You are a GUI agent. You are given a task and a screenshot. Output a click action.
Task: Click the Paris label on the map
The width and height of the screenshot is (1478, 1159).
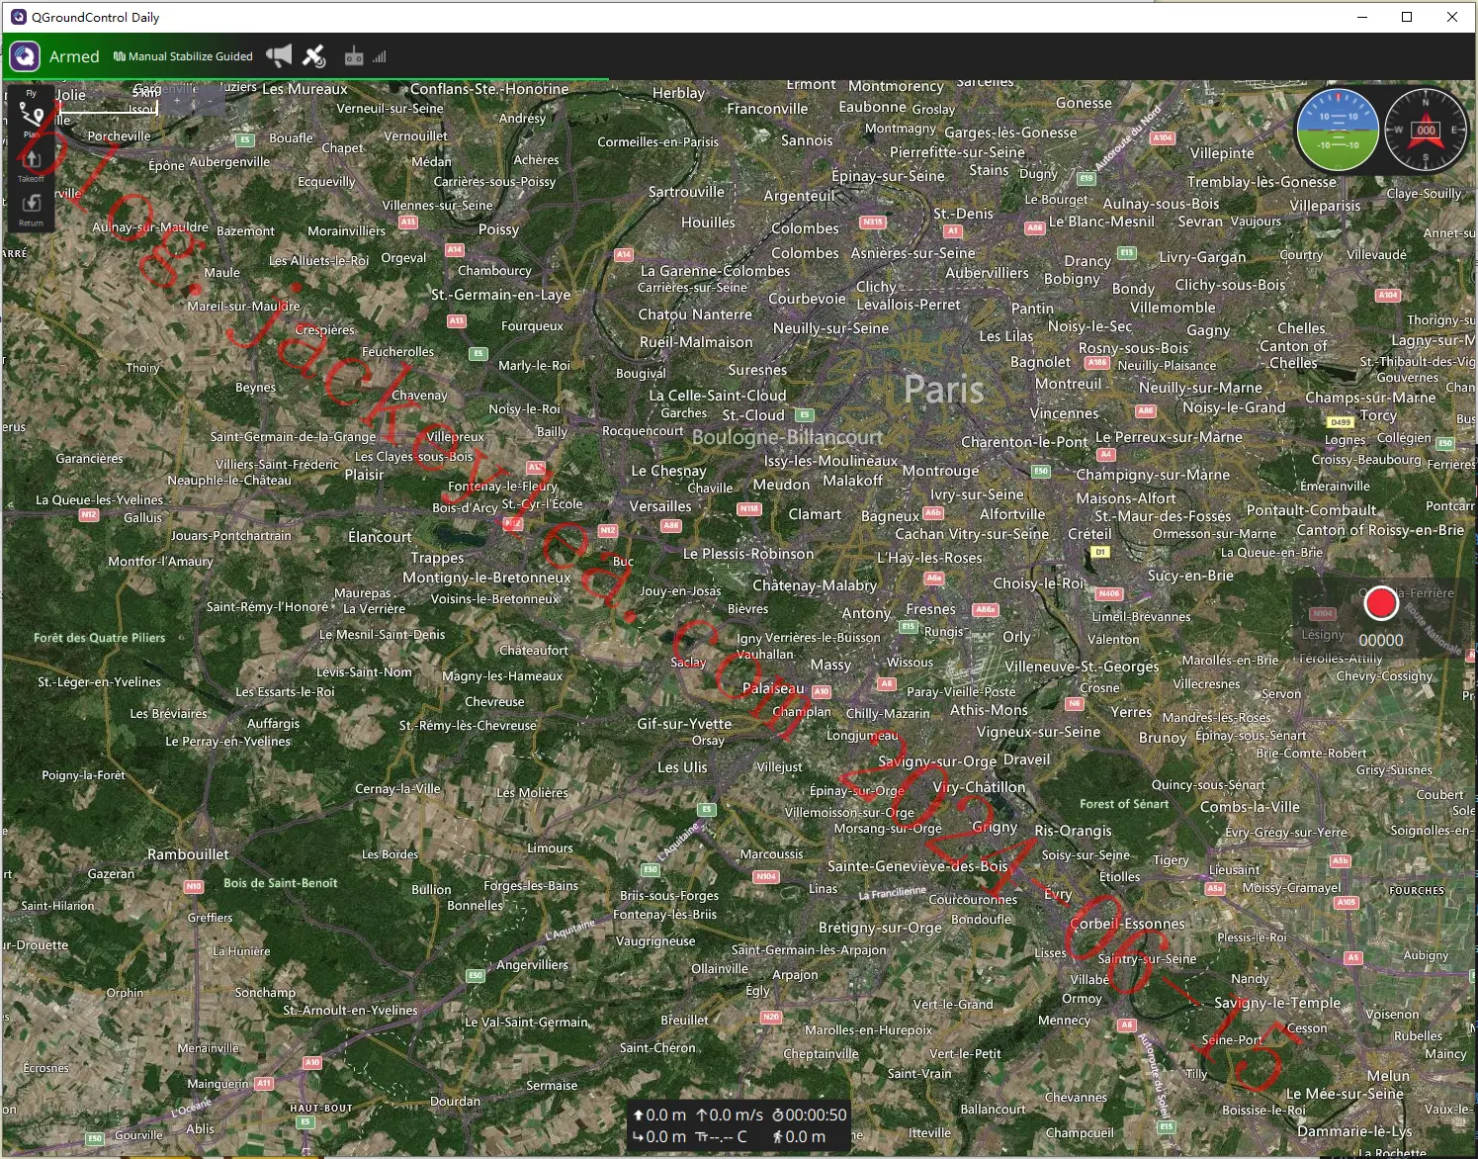(x=944, y=389)
